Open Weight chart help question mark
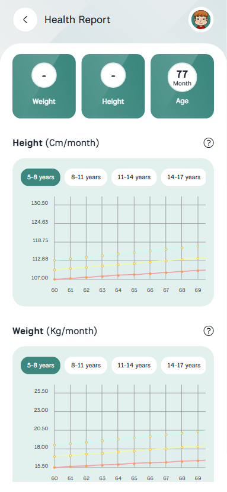 click(x=209, y=331)
